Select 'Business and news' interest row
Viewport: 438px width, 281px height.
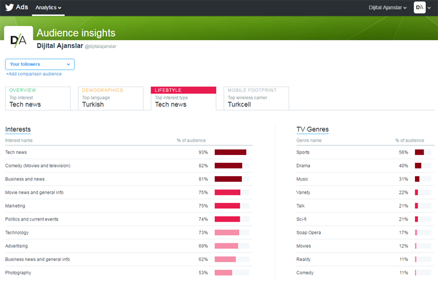point(129,179)
